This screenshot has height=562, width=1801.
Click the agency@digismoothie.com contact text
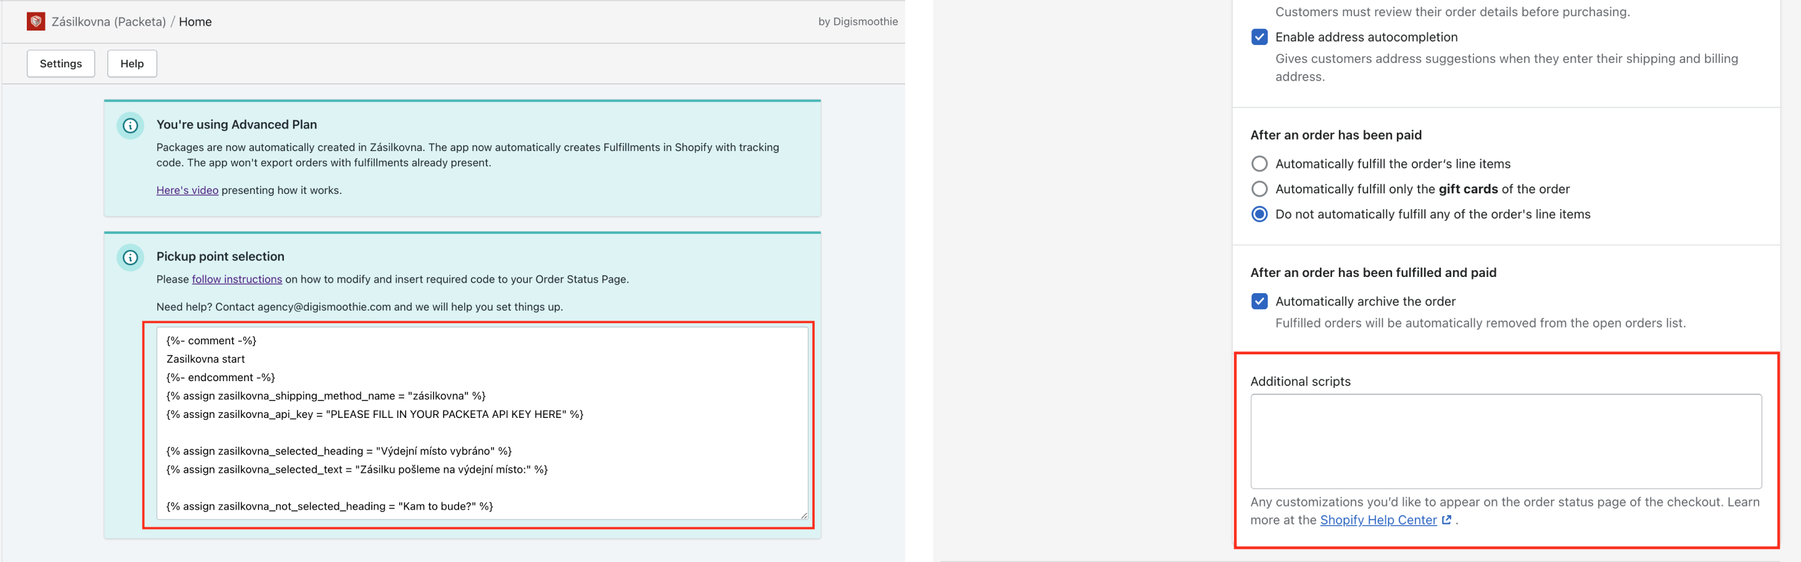[324, 307]
